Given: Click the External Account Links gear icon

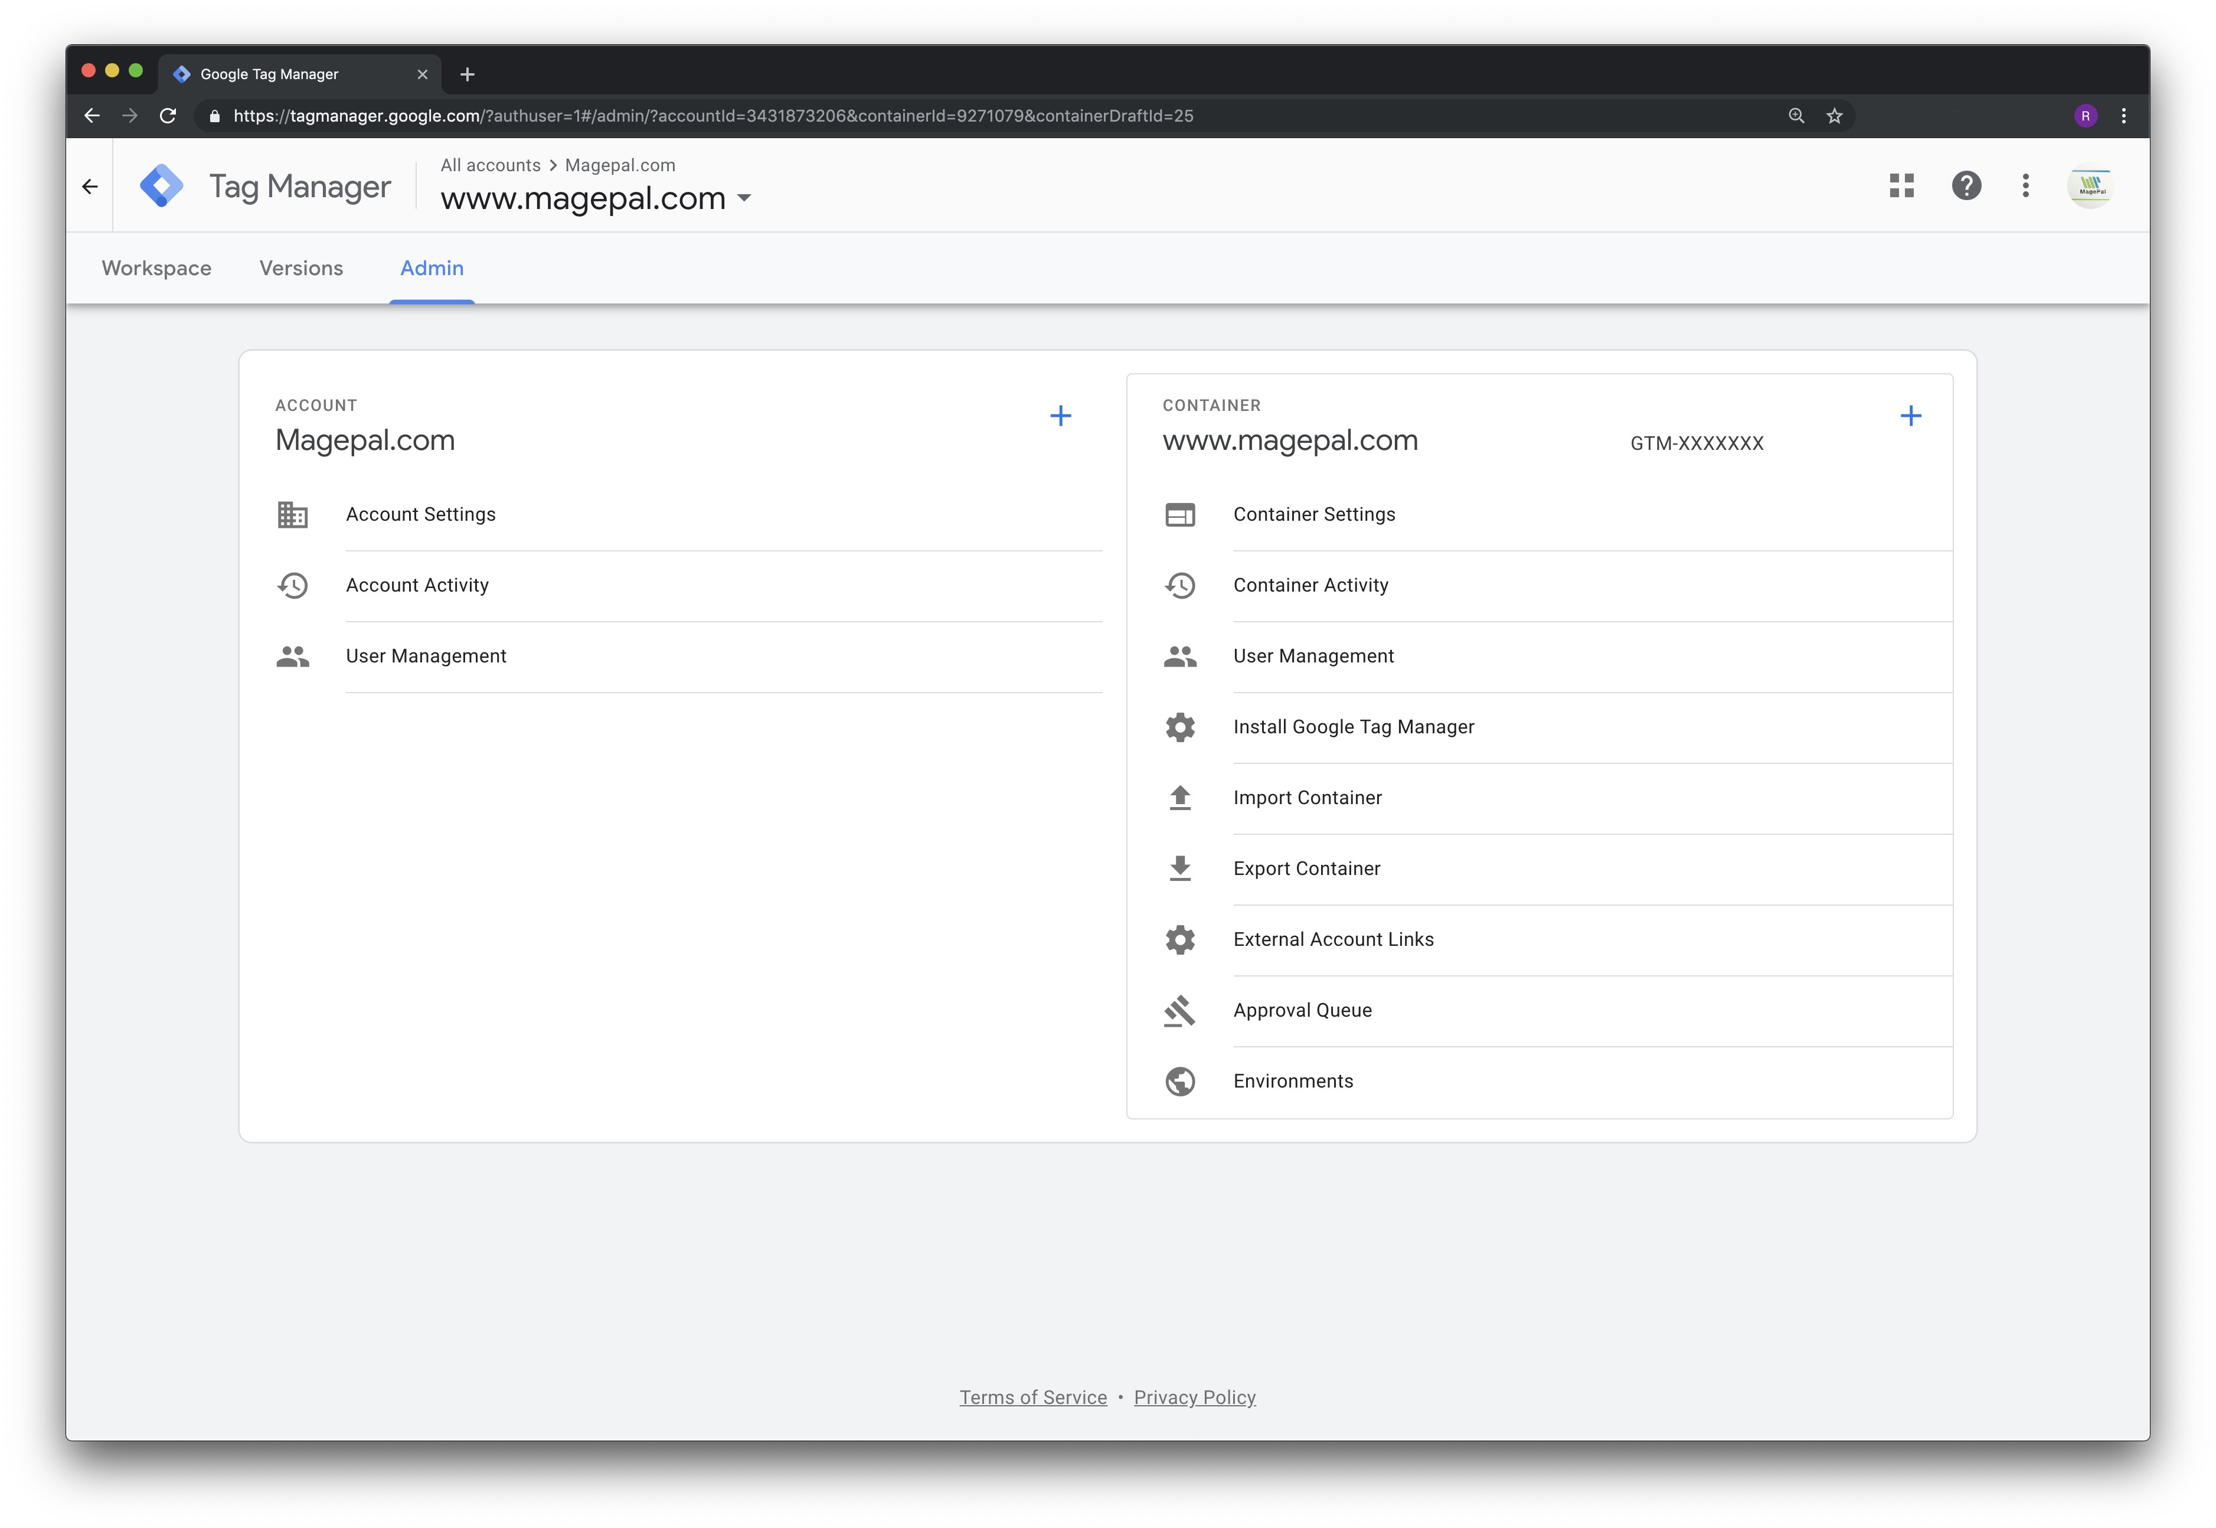Looking at the screenshot, I should coord(1179,940).
